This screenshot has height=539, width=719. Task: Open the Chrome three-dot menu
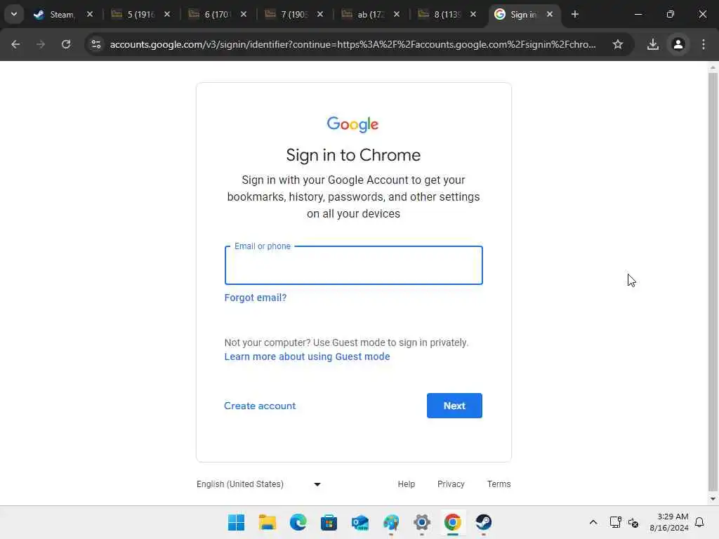704,44
